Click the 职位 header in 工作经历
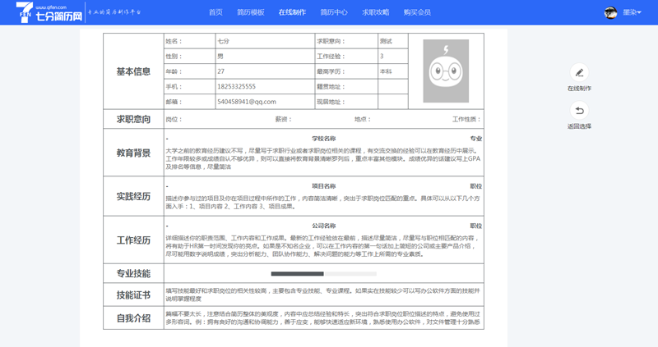The image size is (658, 347). click(x=476, y=226)
